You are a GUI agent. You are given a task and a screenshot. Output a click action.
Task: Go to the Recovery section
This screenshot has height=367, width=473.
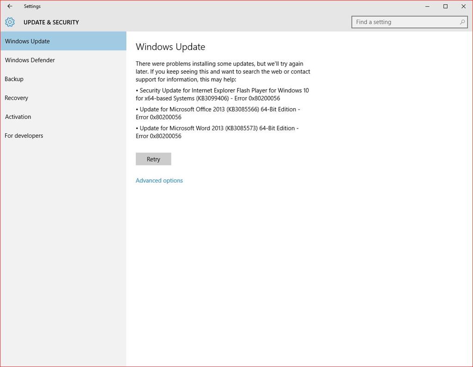pyautogui.click(x=63, y=98)
